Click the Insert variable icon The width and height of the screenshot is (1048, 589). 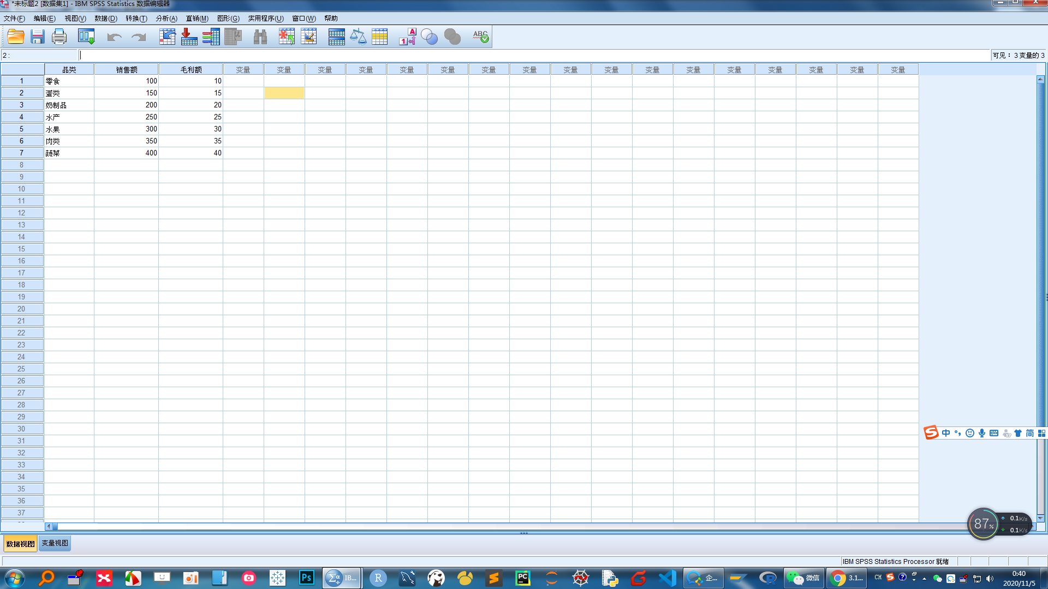pos(309,37)
